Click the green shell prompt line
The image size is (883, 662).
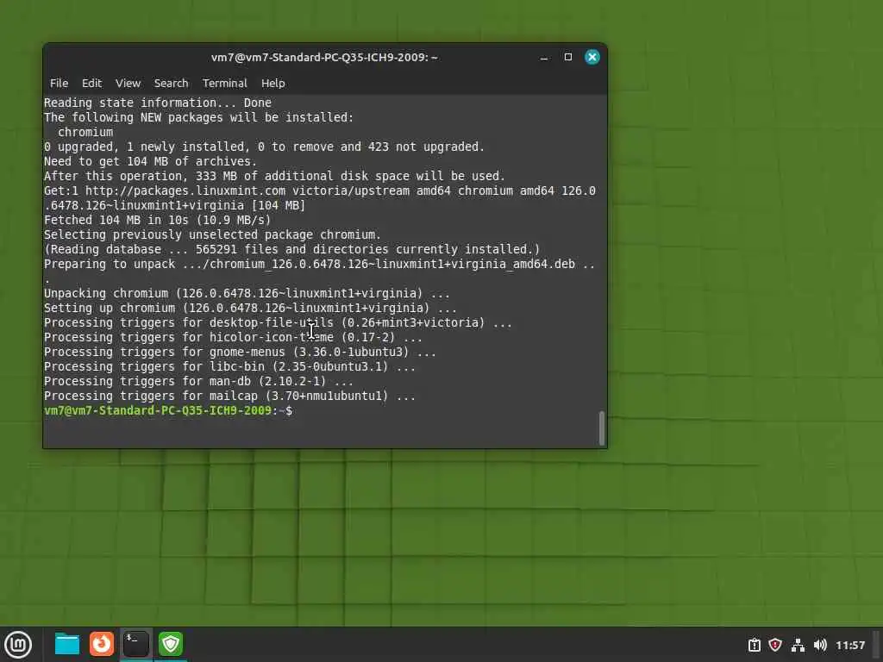click(168, 410)
